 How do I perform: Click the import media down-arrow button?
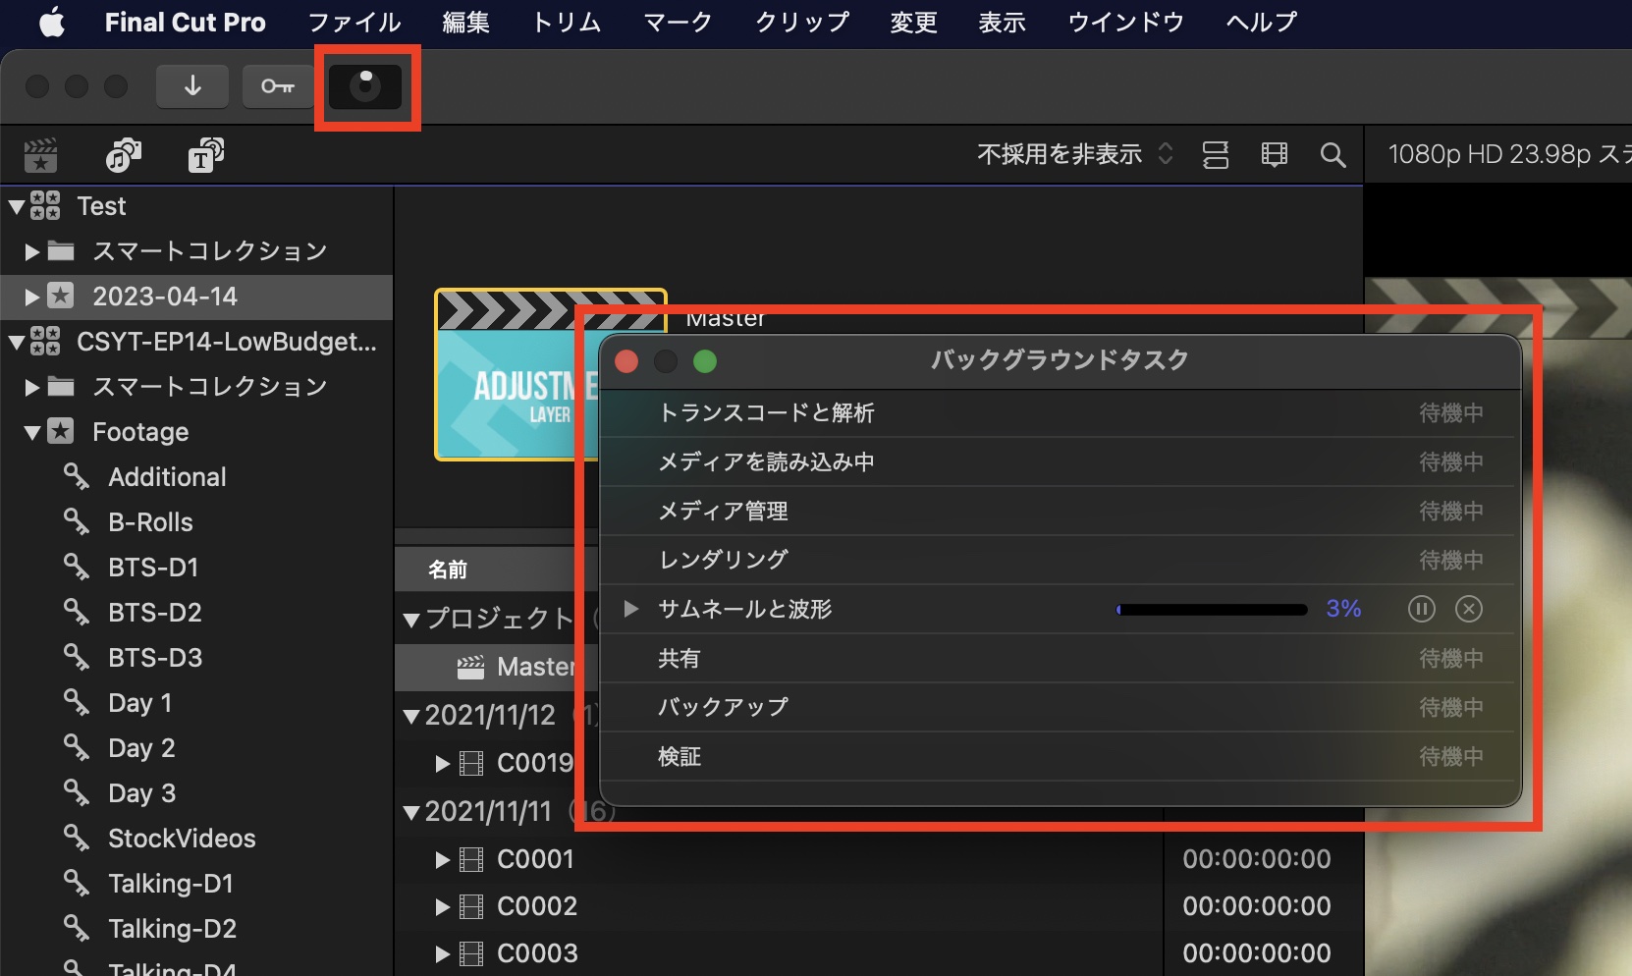[x=192, y=86]
